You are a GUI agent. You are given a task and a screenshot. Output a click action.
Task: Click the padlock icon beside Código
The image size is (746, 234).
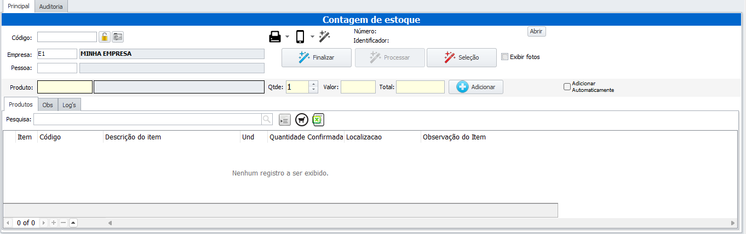pos(104,37)
